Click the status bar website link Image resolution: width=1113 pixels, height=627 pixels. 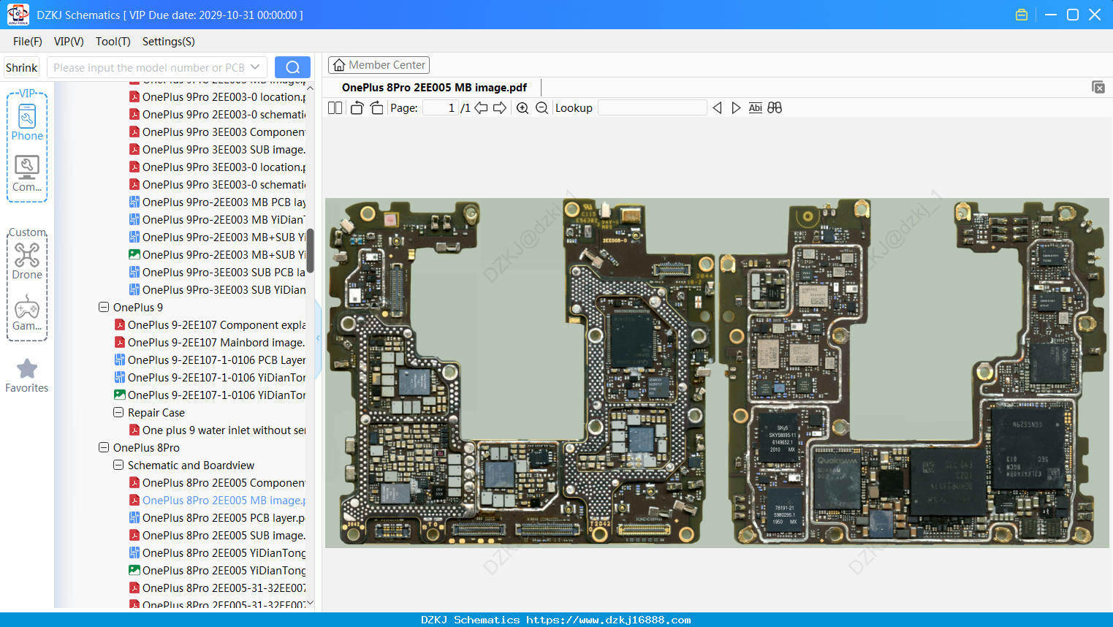(608, 620)
